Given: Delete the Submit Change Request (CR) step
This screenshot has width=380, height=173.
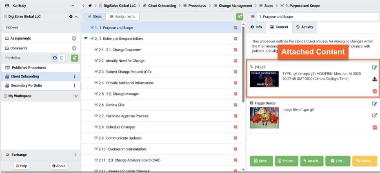Looking at the screenshot, I should (x=236, y=72).
